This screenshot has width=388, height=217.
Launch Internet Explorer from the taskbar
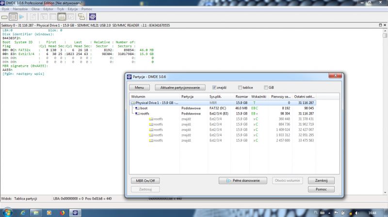23,213
